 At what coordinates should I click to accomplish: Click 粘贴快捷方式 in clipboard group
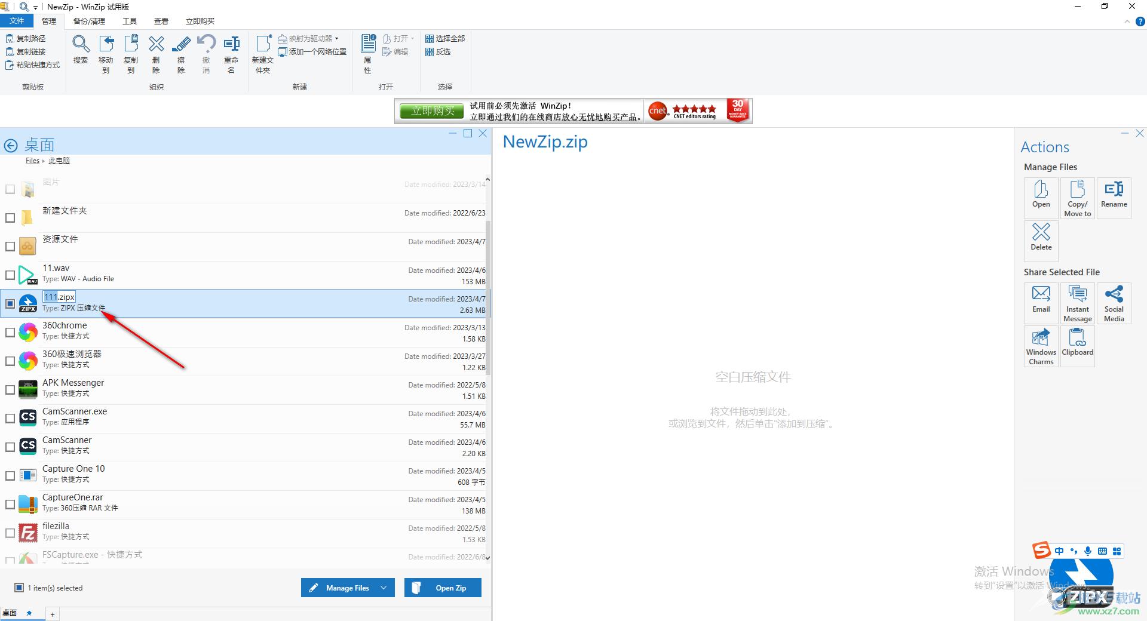coord(33,64)
